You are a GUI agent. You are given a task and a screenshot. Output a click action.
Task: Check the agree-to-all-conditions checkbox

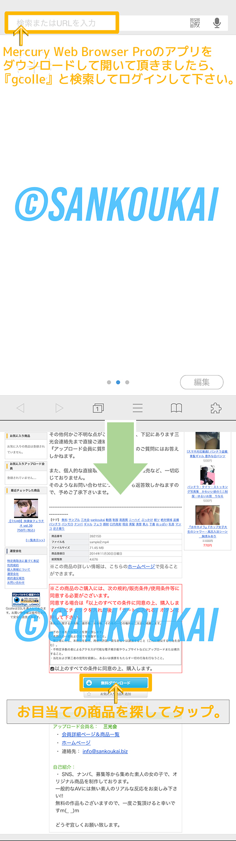tap(53, 669)
